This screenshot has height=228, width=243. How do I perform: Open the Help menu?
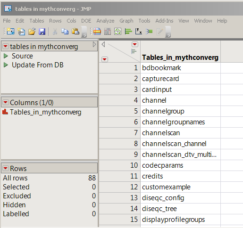[x=222, y=21]
